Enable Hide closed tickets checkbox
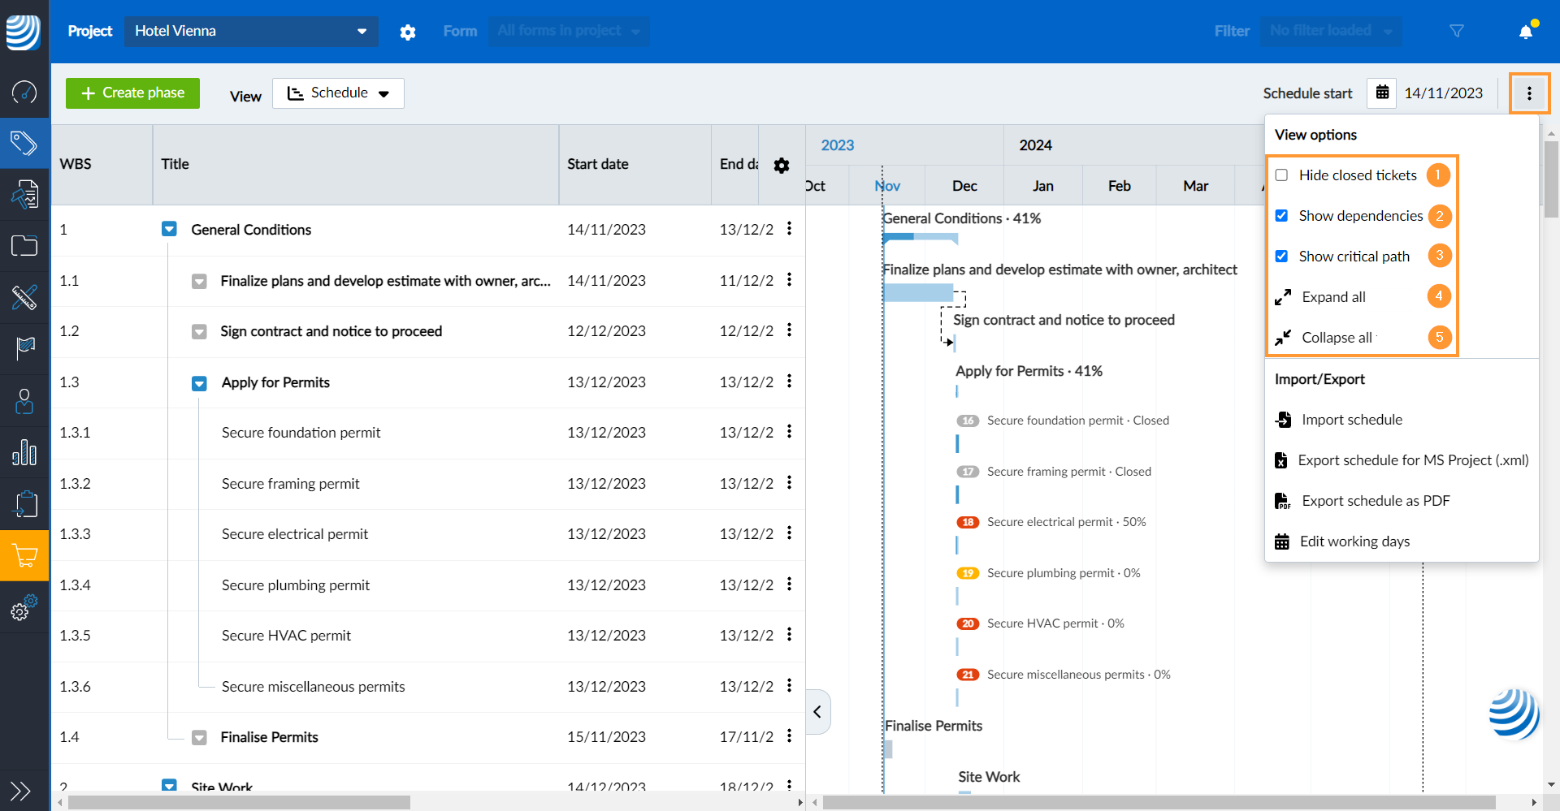 click(1281, 175)
